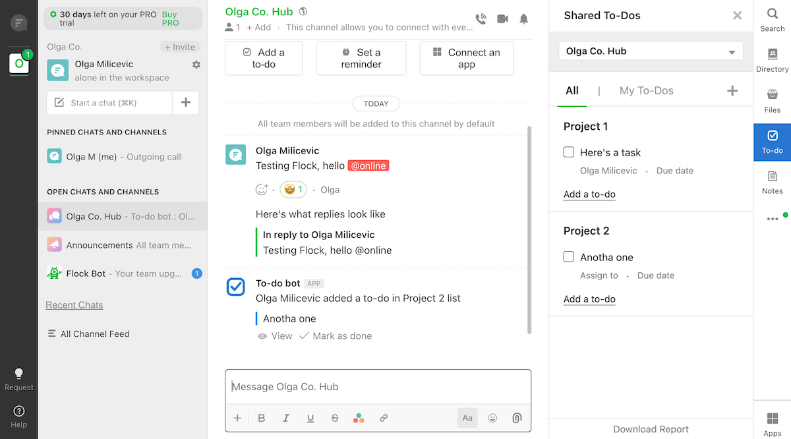Click '+ Add' members in channel header
The width and height of the screenshot is (791, 439).
[258, 27]
